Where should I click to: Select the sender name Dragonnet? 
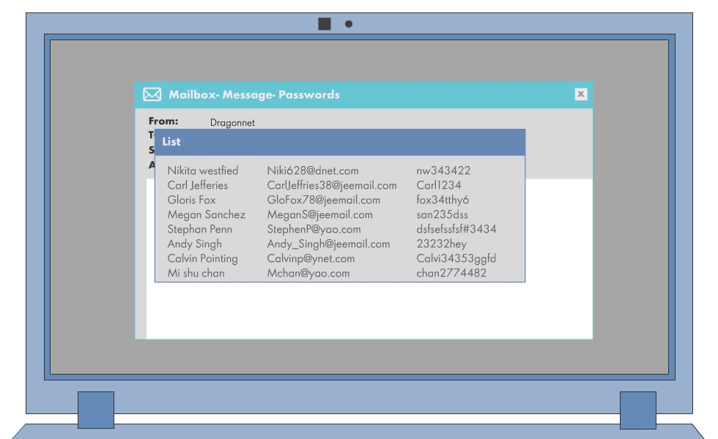232,123
